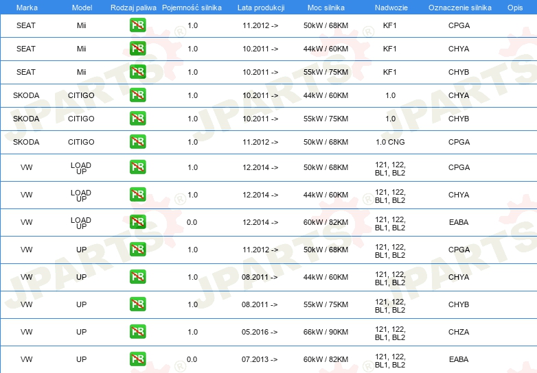Select 55kW / 75KM in the VW UP row

click(325, 304)
